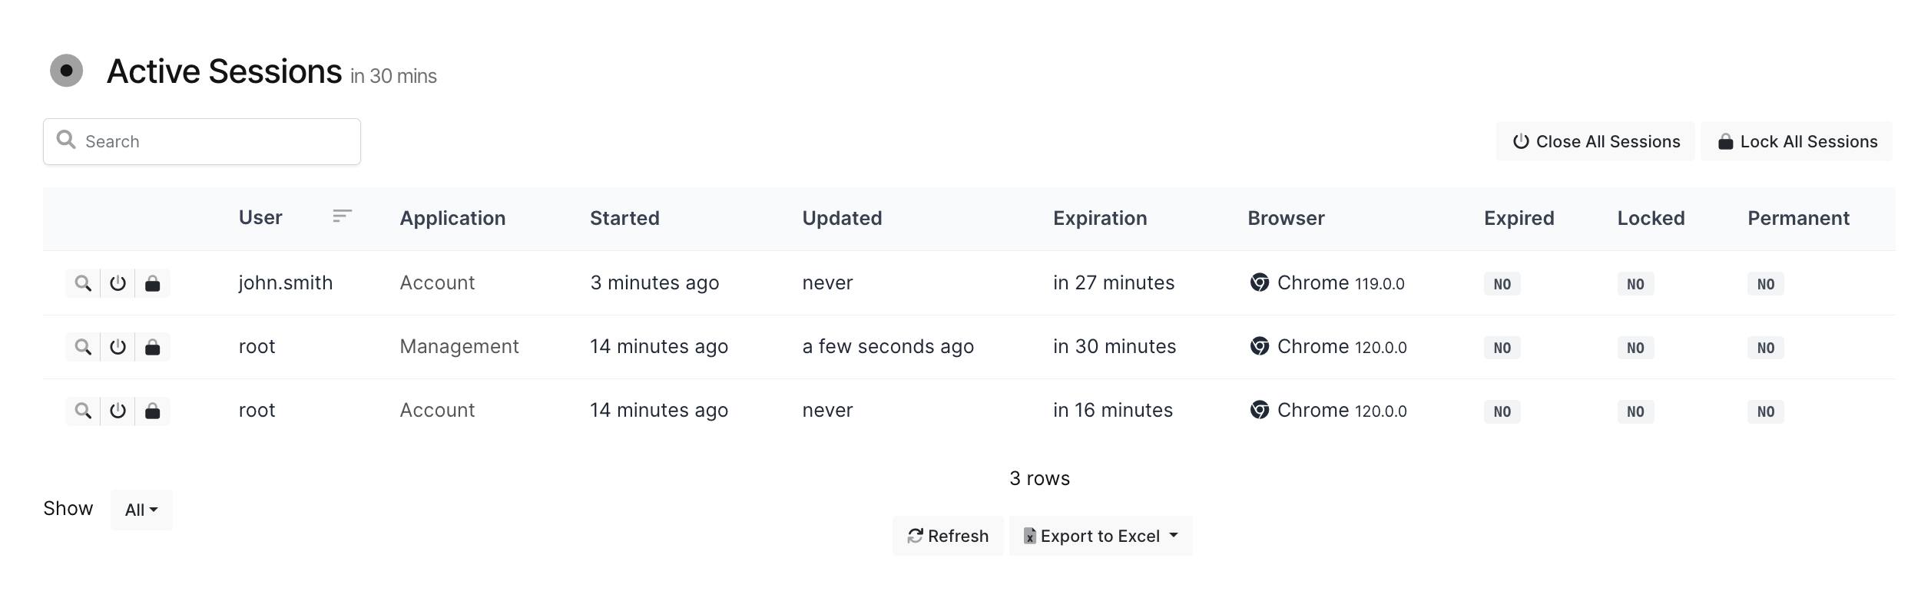Click the record icon beside Active Sessions
The width and height of the screenshot is (1931, 591).
[x=67, y=71]
